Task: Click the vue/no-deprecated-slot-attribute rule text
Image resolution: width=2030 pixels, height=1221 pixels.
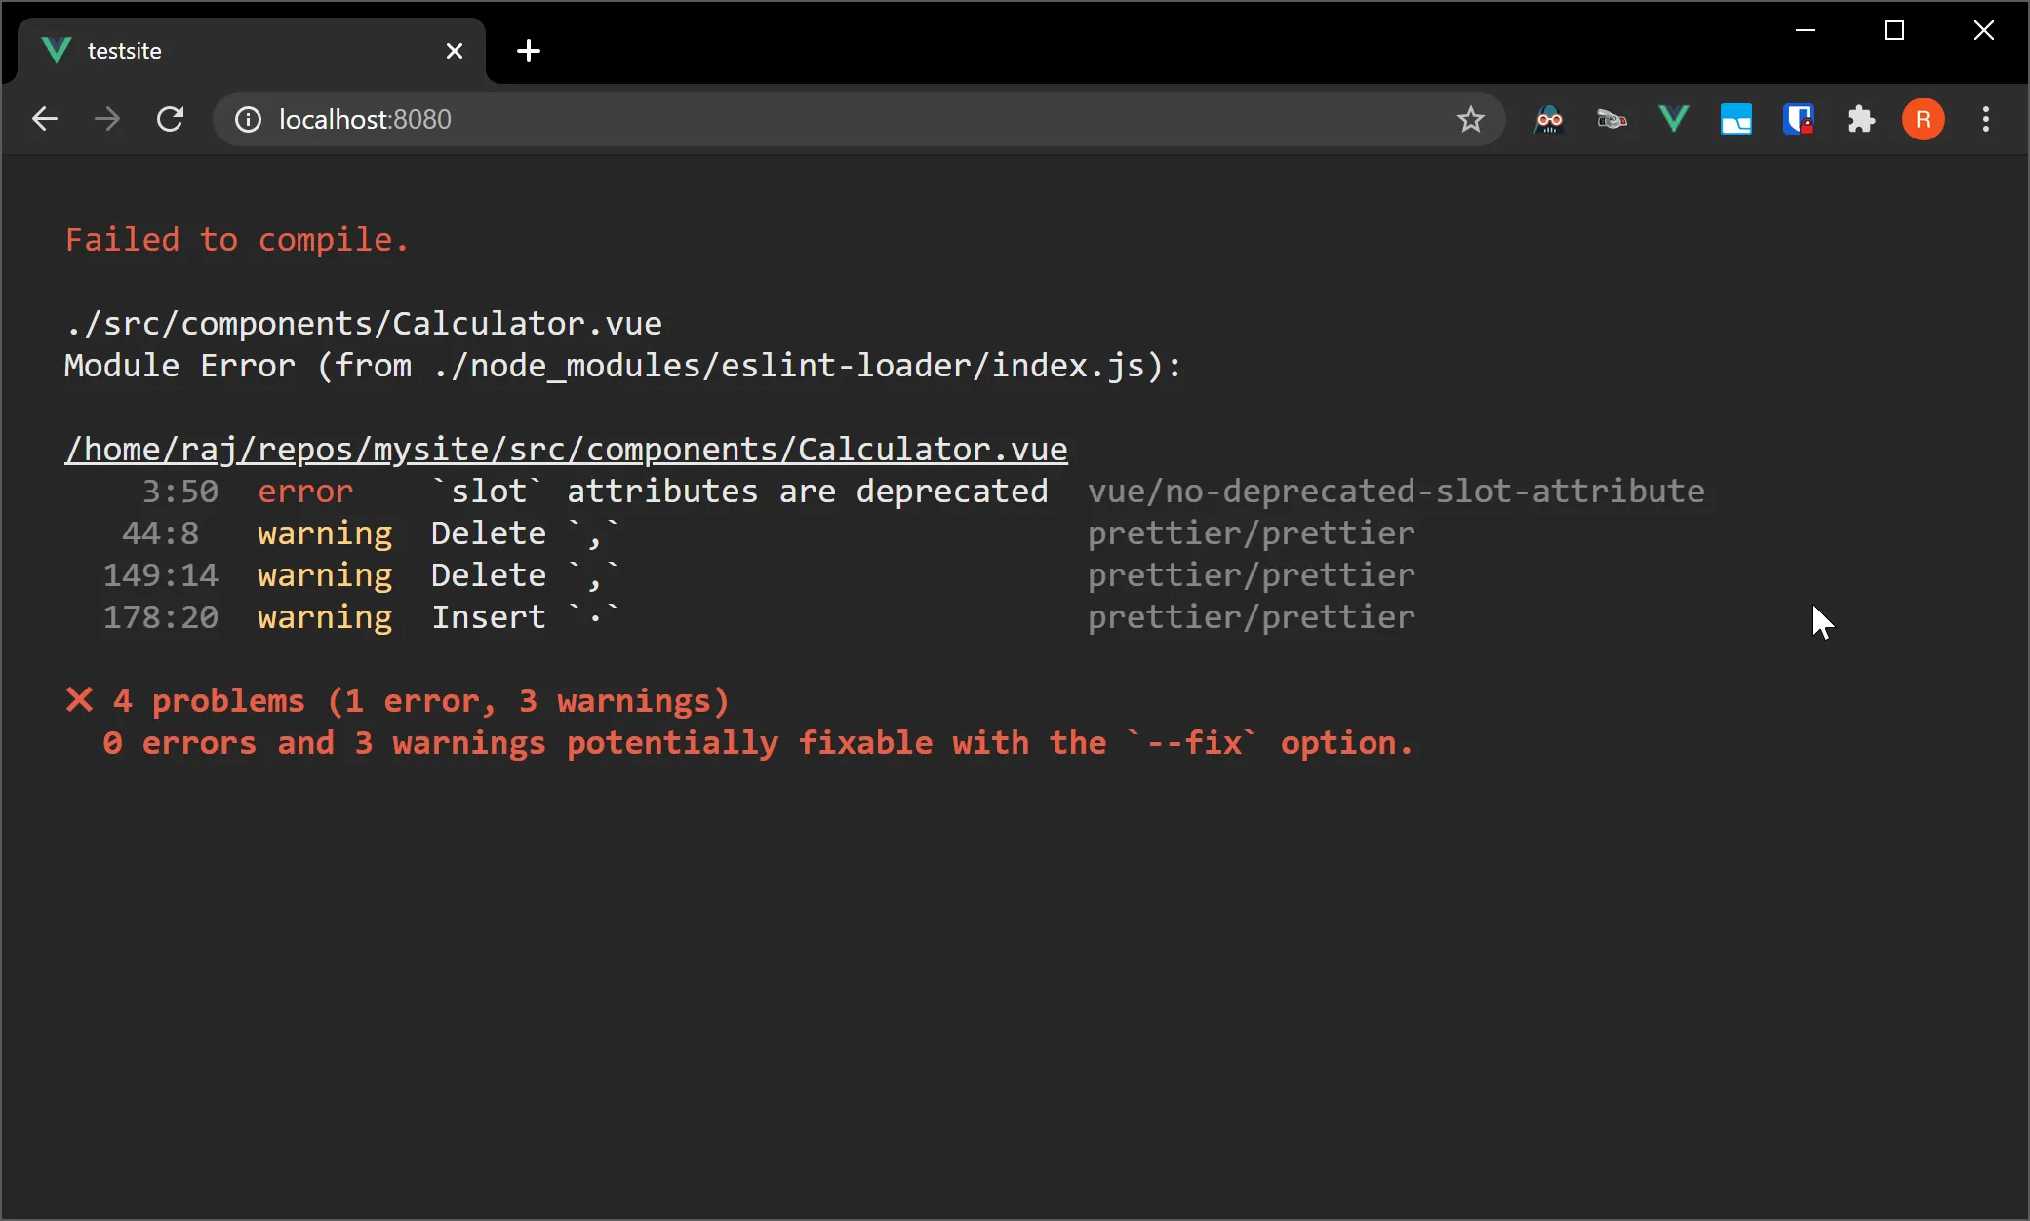Action: point(1395,492)
